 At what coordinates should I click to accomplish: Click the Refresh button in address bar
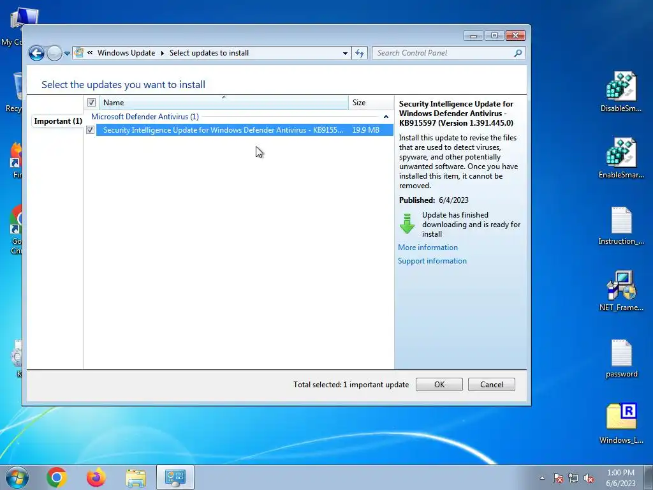(x=360, y=53)
